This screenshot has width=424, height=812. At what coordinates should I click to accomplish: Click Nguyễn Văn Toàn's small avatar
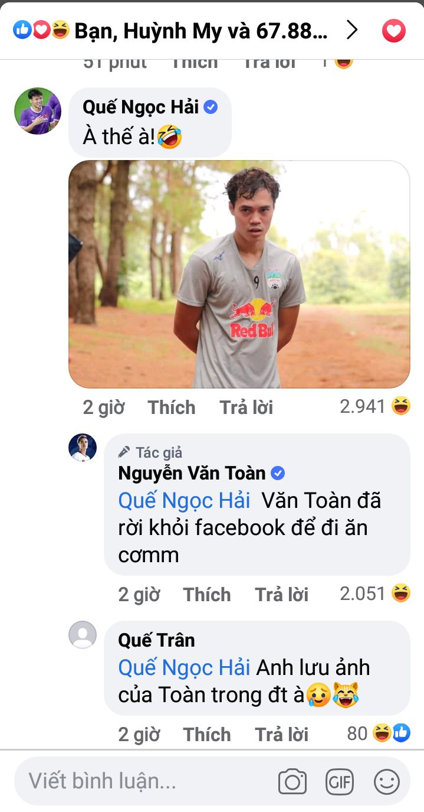(83, 448)
